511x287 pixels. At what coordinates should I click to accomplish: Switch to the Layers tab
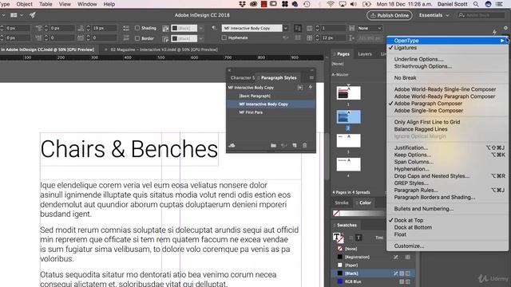pyautogui.click(x=365, y=54)
